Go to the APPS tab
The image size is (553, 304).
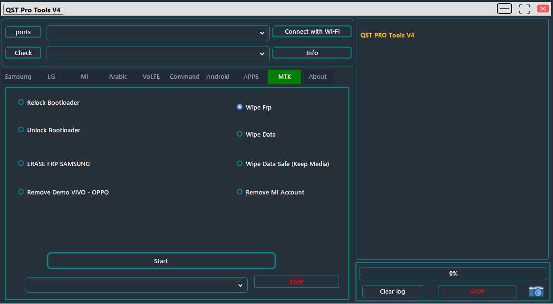pos(251,76)
